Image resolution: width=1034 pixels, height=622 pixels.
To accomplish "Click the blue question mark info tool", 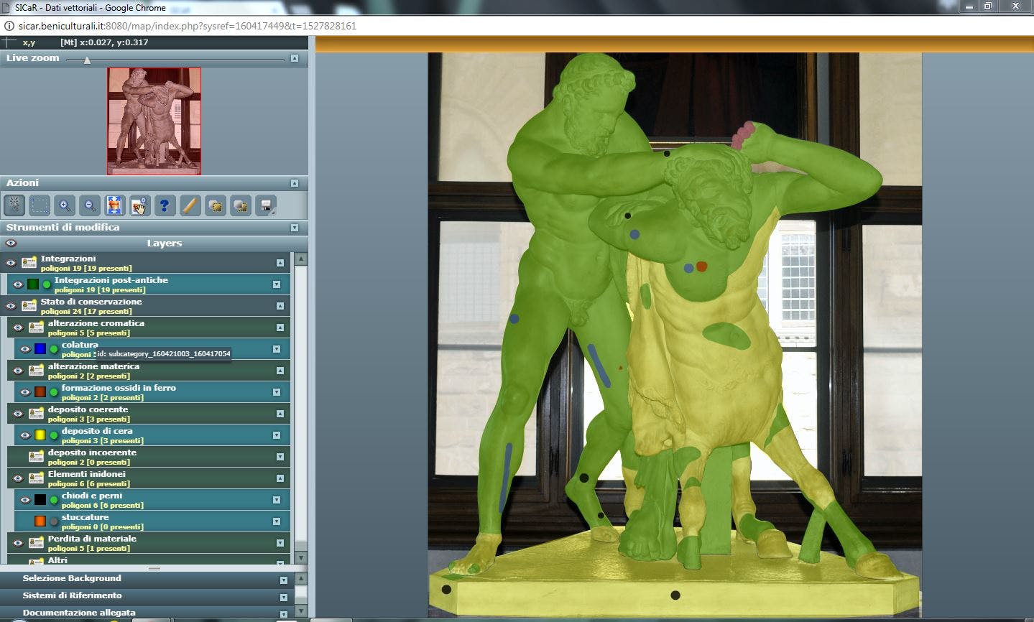I will click(165, 205).
